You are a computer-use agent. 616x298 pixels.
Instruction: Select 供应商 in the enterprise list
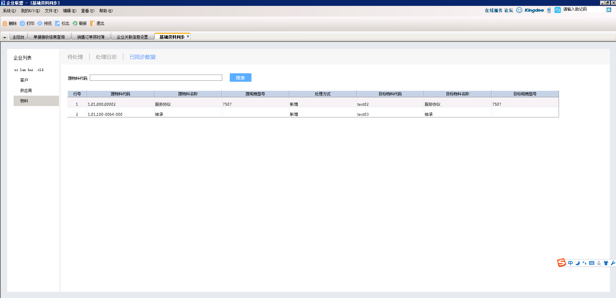tap(26, 90)
